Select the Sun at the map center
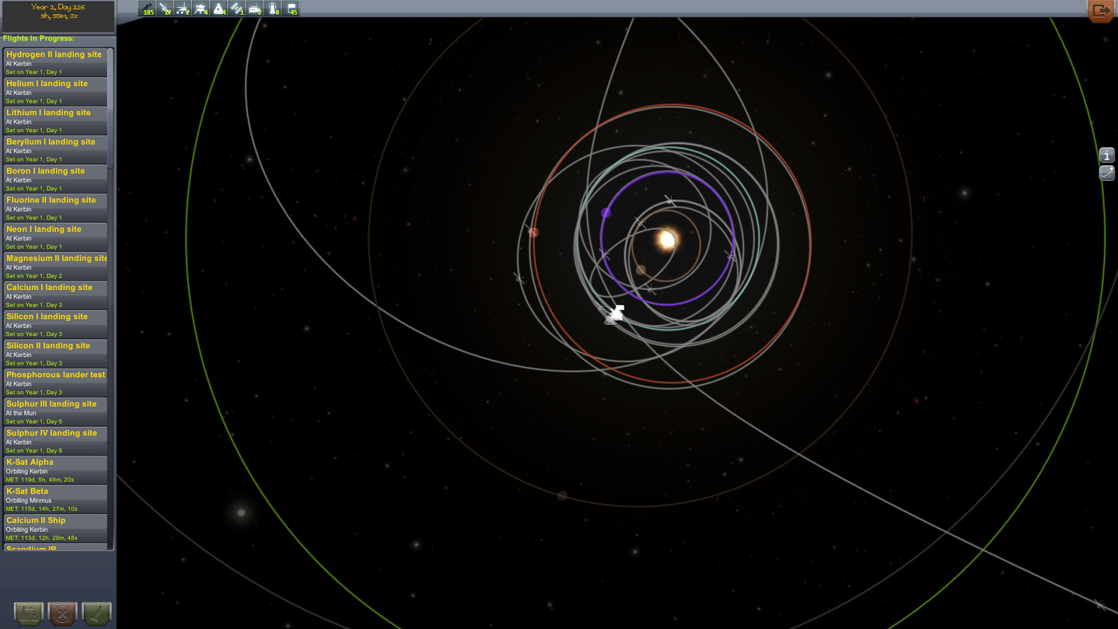Viewport: 1118px width, 629px height. (x=667, y=240)
